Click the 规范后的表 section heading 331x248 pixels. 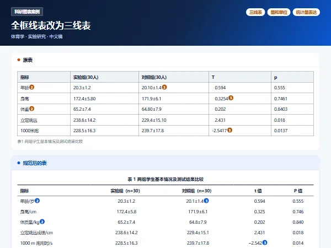(x=35, y=163)
